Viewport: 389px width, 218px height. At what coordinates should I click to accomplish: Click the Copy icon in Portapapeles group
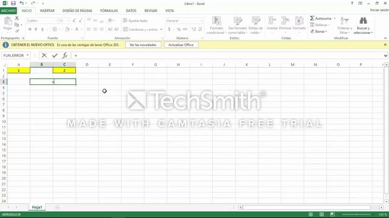pyautogui.click(x=17, y=25)
